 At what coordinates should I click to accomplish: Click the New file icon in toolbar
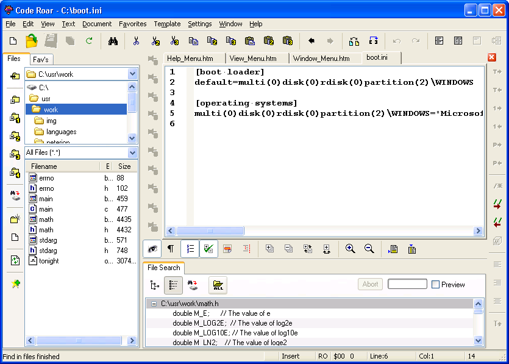point(13,41)
